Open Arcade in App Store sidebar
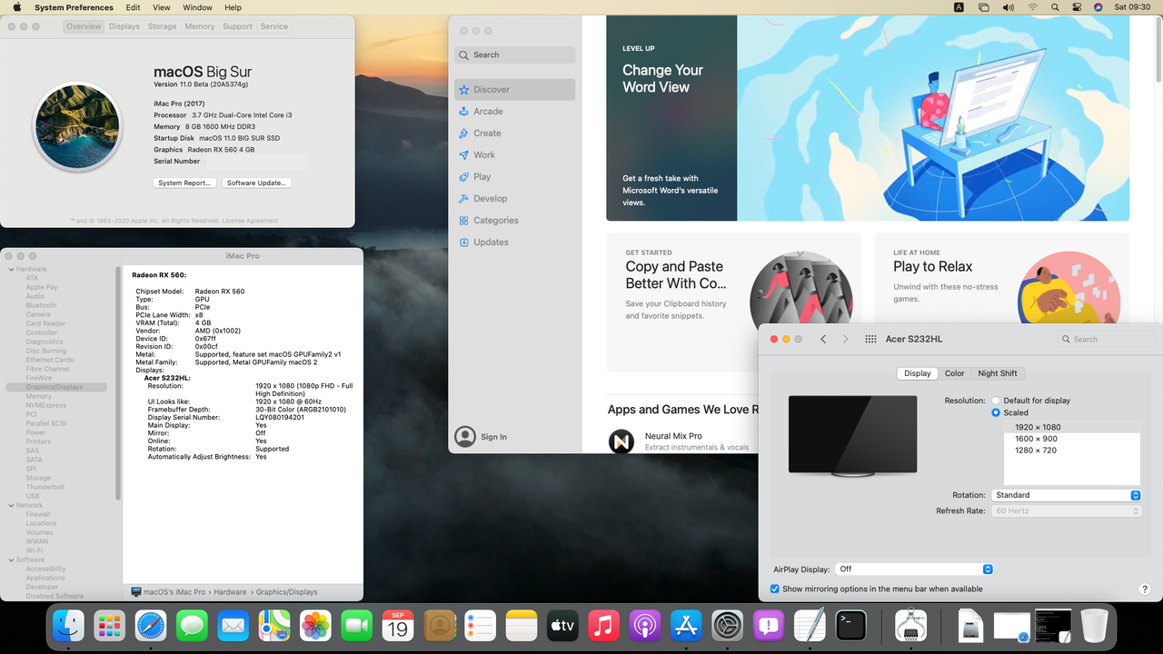The width and height of the screenshot is (1163, 654). coord(514,111)
